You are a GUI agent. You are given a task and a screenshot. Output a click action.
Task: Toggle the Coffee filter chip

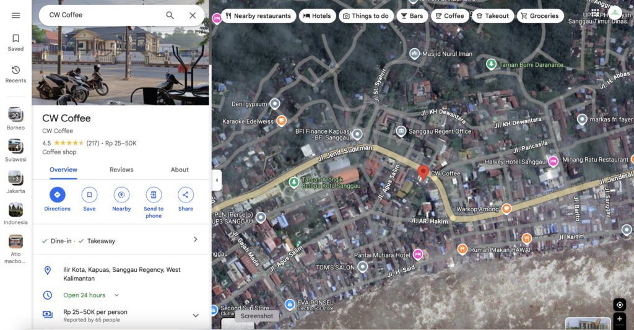pyautogui.click(x=449, y=16)
